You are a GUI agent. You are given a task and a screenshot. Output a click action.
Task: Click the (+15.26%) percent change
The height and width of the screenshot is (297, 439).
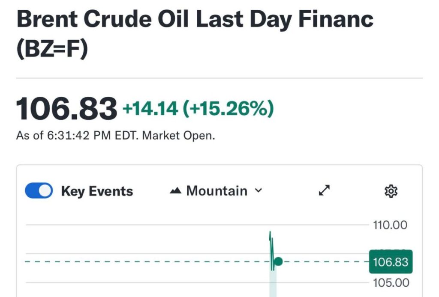pos(228,109)
